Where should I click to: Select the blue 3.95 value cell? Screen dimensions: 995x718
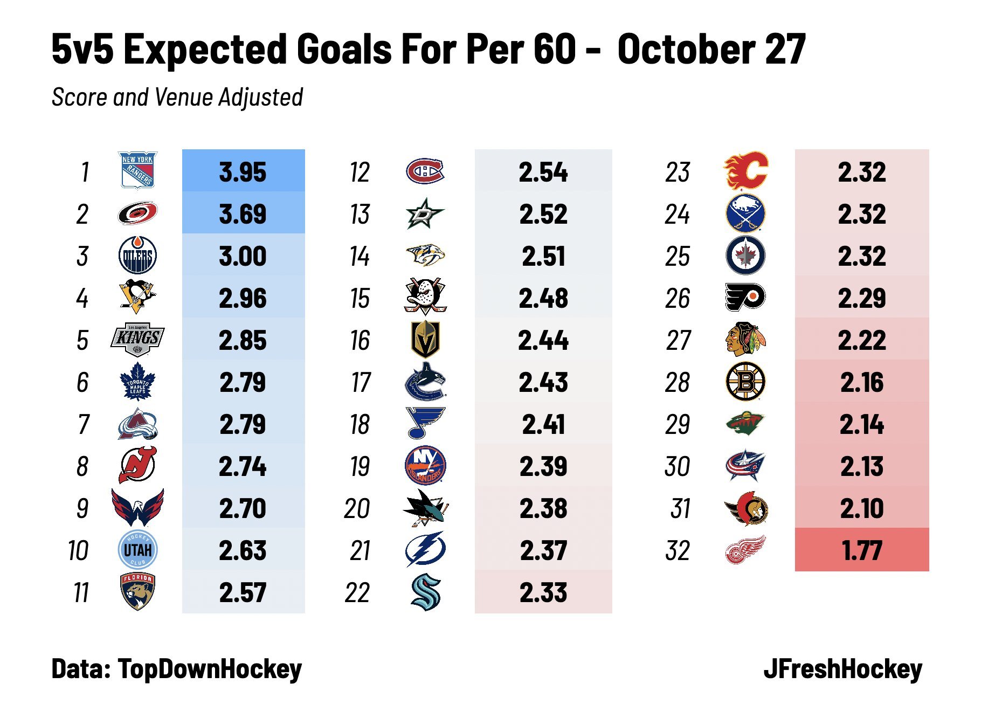click(x=244, y=171)
